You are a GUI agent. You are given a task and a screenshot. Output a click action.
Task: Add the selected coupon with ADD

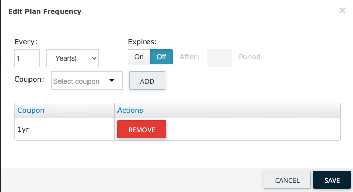point(147,81)
